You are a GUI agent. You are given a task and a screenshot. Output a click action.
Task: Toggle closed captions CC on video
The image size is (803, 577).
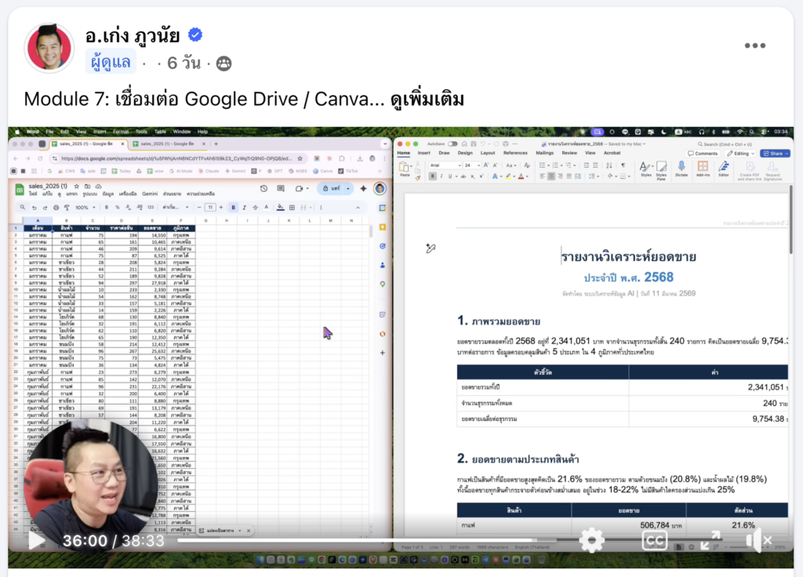click(x=654, y=539)
